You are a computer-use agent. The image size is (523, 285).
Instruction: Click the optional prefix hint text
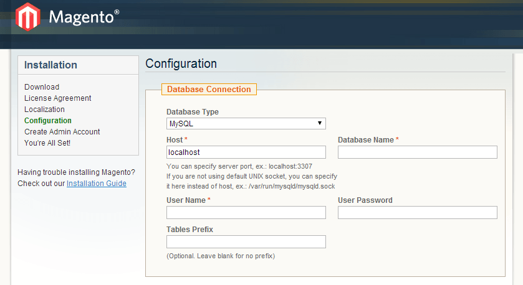point(221,256)
